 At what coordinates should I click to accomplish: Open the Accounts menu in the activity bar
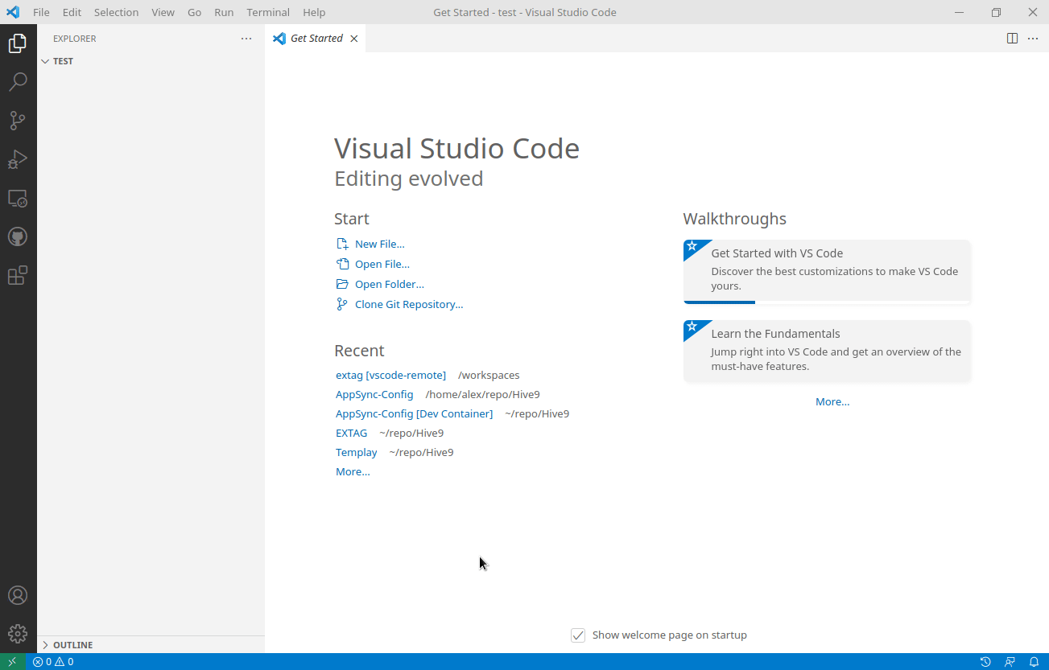pos(18,595)
